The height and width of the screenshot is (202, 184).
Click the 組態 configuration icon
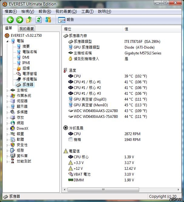click(13, 150)
